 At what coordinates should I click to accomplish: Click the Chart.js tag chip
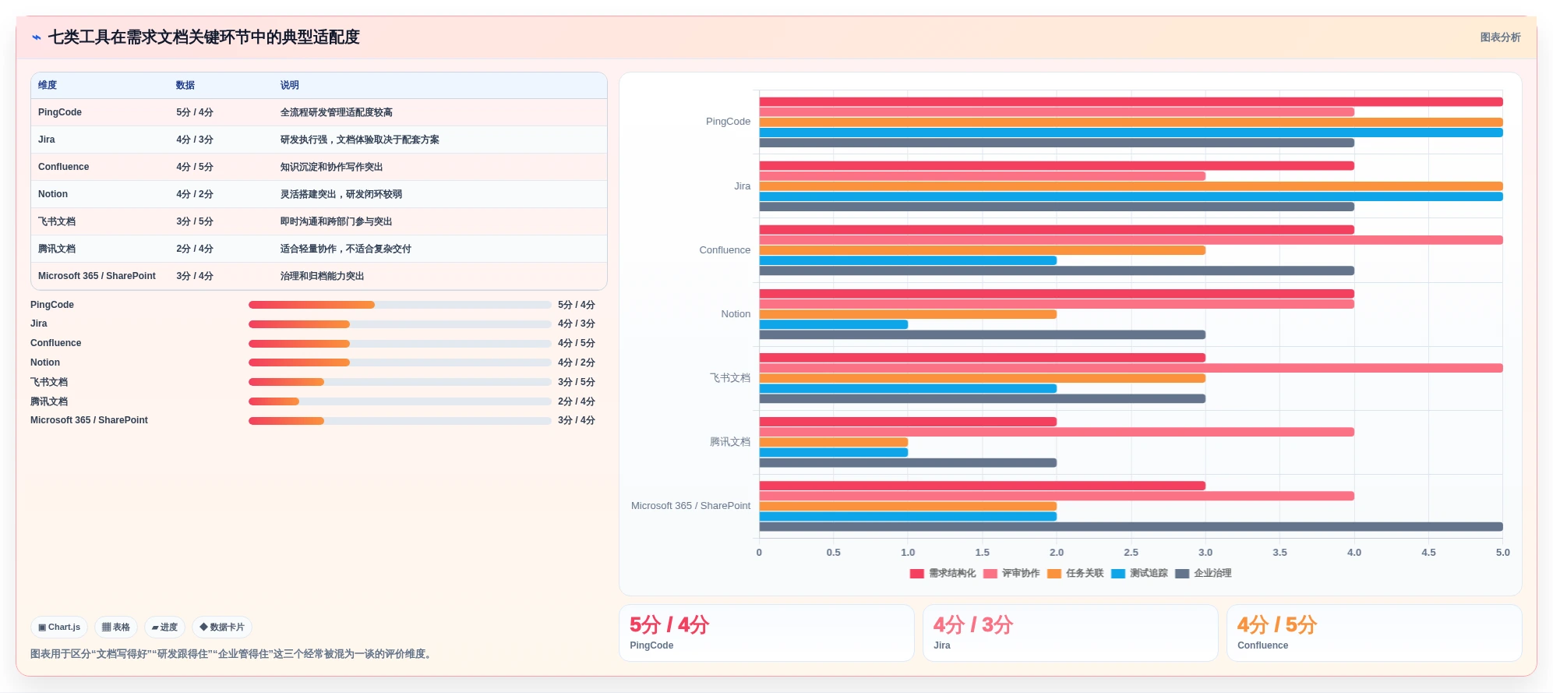point(59,628)
